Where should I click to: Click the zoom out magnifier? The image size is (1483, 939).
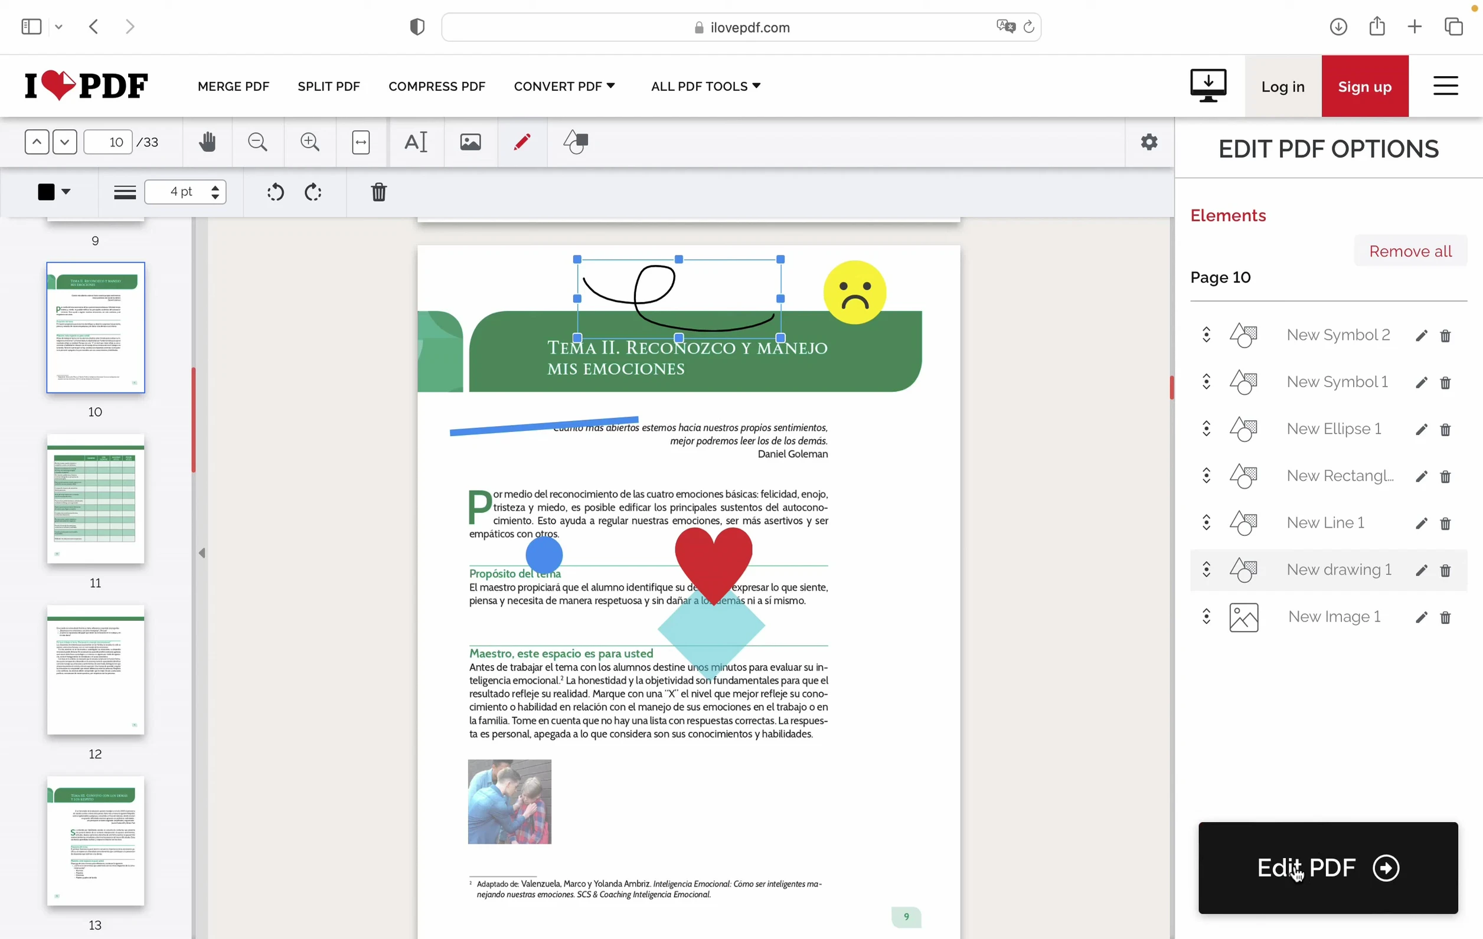[x=257, y=142]
